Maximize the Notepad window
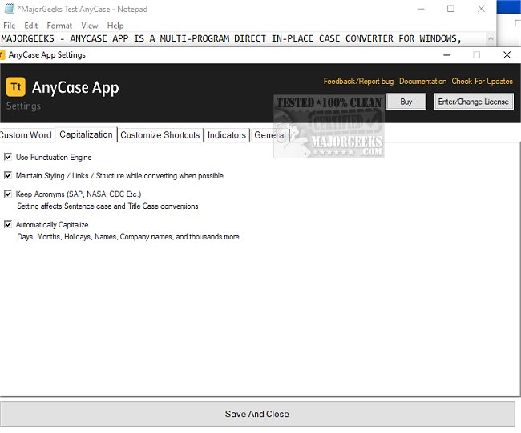521x433 pixels. [x=451, y=9]
